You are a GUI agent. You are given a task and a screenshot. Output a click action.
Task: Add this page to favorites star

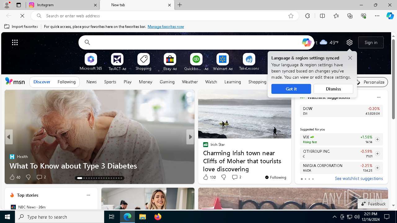click(x=291, y=16)
